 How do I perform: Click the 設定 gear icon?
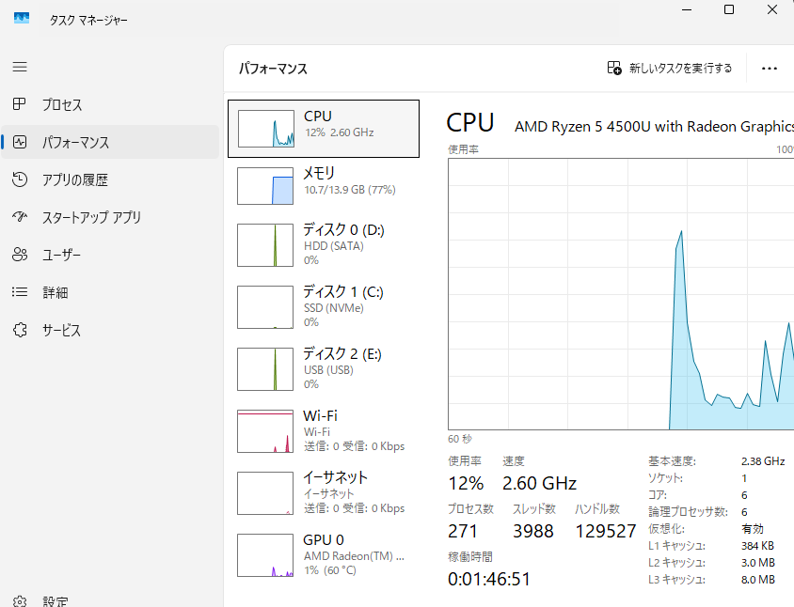(20, 601)
